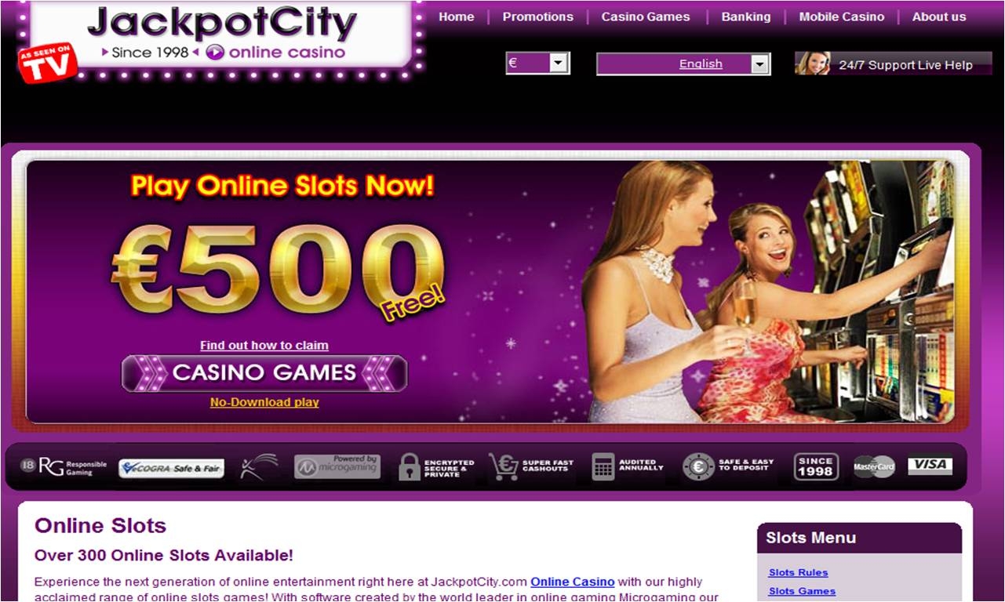The image size is (1005, 602).
Task: Expand the English language dropdown
Action: click(683, 64)
